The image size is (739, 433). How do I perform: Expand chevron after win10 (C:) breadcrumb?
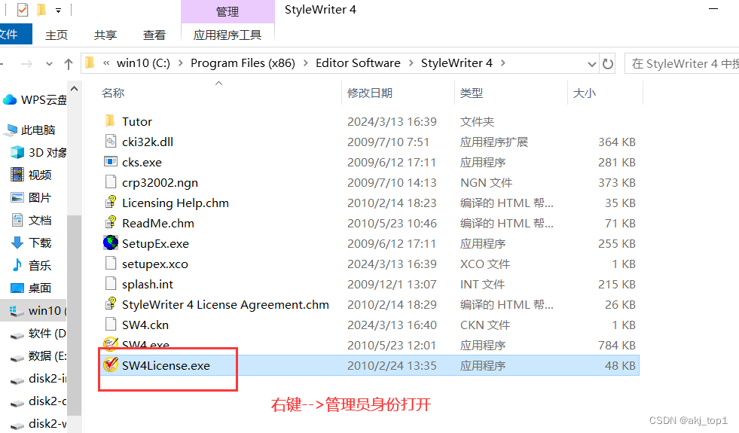(181, 63)
